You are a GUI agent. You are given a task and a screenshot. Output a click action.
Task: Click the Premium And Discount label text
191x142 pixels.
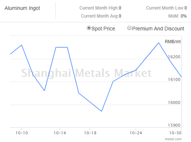click(x=158, y=29)
